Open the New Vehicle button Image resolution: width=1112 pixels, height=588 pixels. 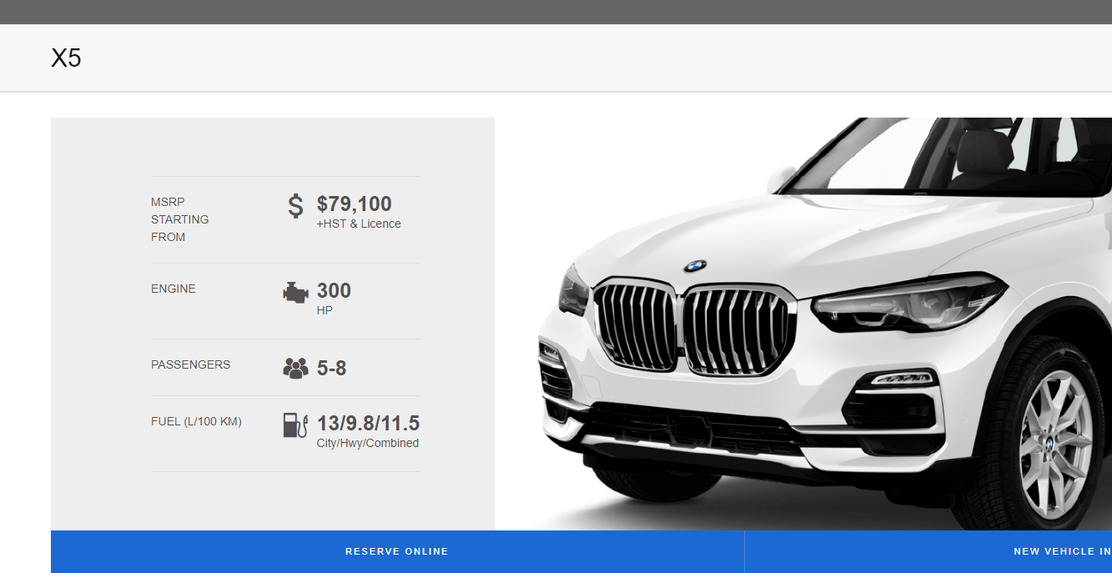click(x=928, y=551)
